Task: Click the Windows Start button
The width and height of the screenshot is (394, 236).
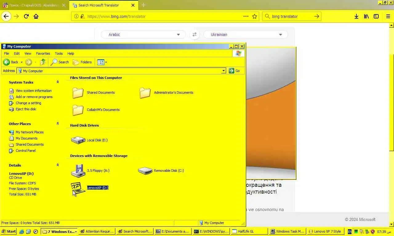Action: tap(9, 231)
